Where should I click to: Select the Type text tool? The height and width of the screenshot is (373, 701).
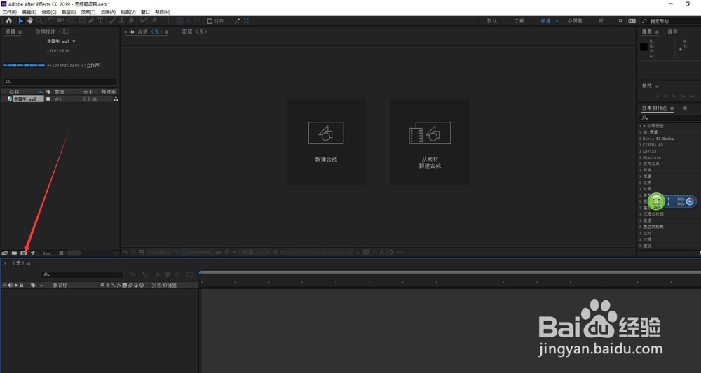[100, 20]
